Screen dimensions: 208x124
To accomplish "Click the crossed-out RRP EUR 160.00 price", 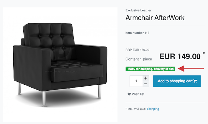I will pos(137,50).
